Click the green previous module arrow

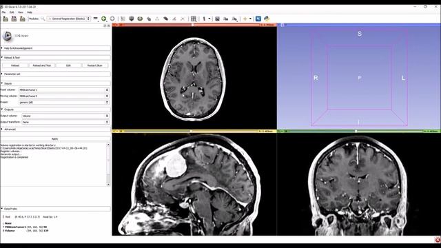click(x=104, y=19)
